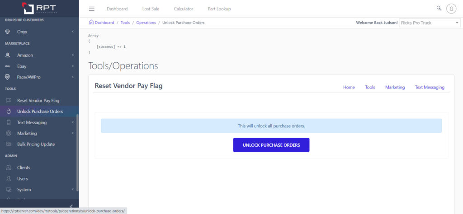Click the 'Tools/Operations' page heading
Viewport: 463px width, 214px height.
(x=123, y=66)
